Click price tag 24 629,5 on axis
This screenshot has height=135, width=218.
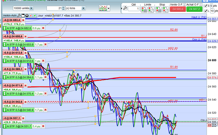(213, 41)
